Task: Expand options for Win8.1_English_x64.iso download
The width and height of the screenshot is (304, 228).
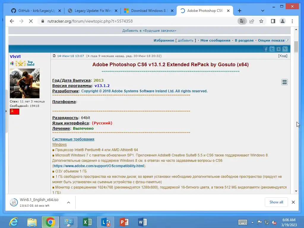Action: pyautogui.click(x=69, y=202)
